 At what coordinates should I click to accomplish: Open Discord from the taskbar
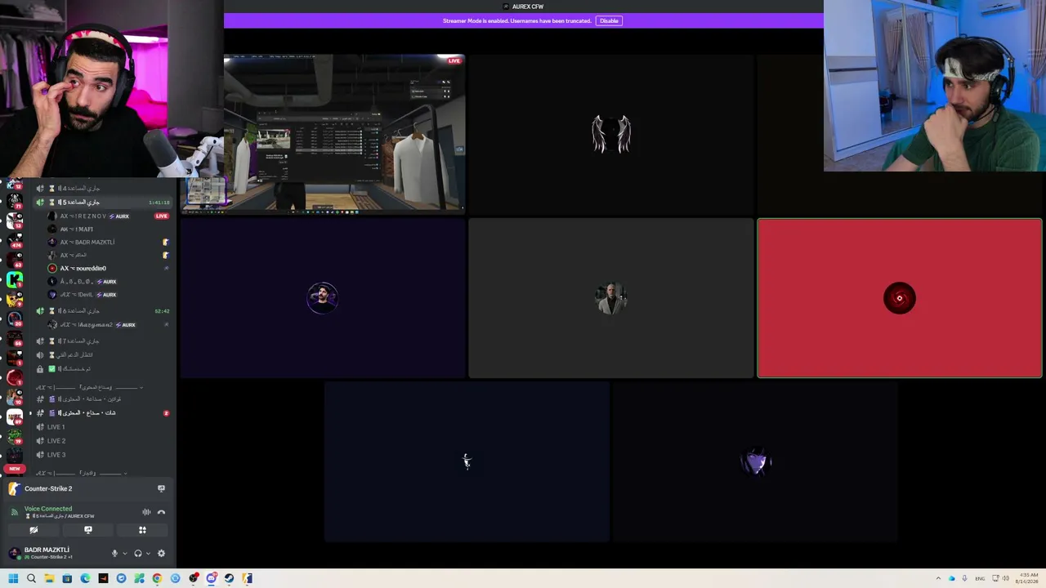coord(211,578)
